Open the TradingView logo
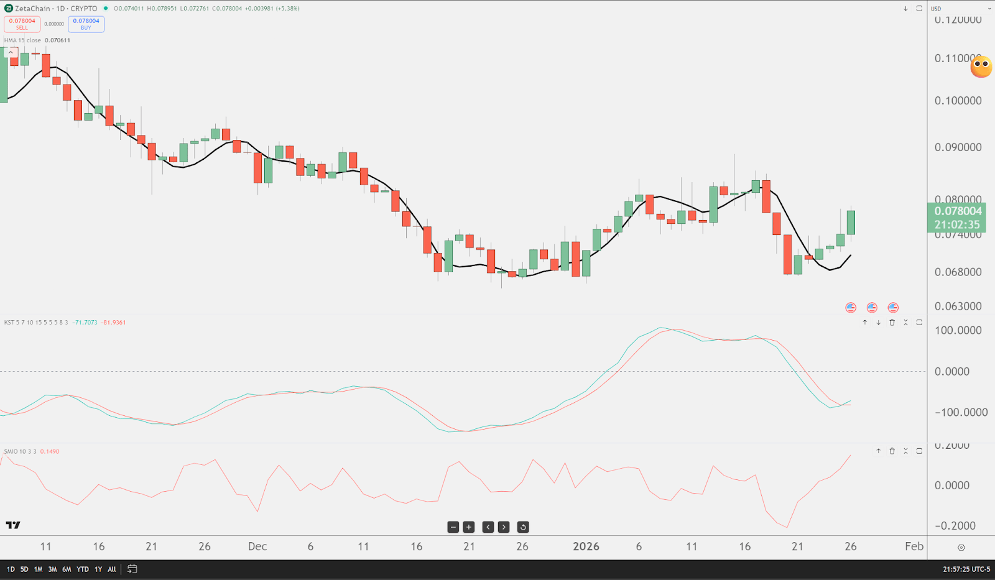995x580 pixels. [x=13, y=525]
